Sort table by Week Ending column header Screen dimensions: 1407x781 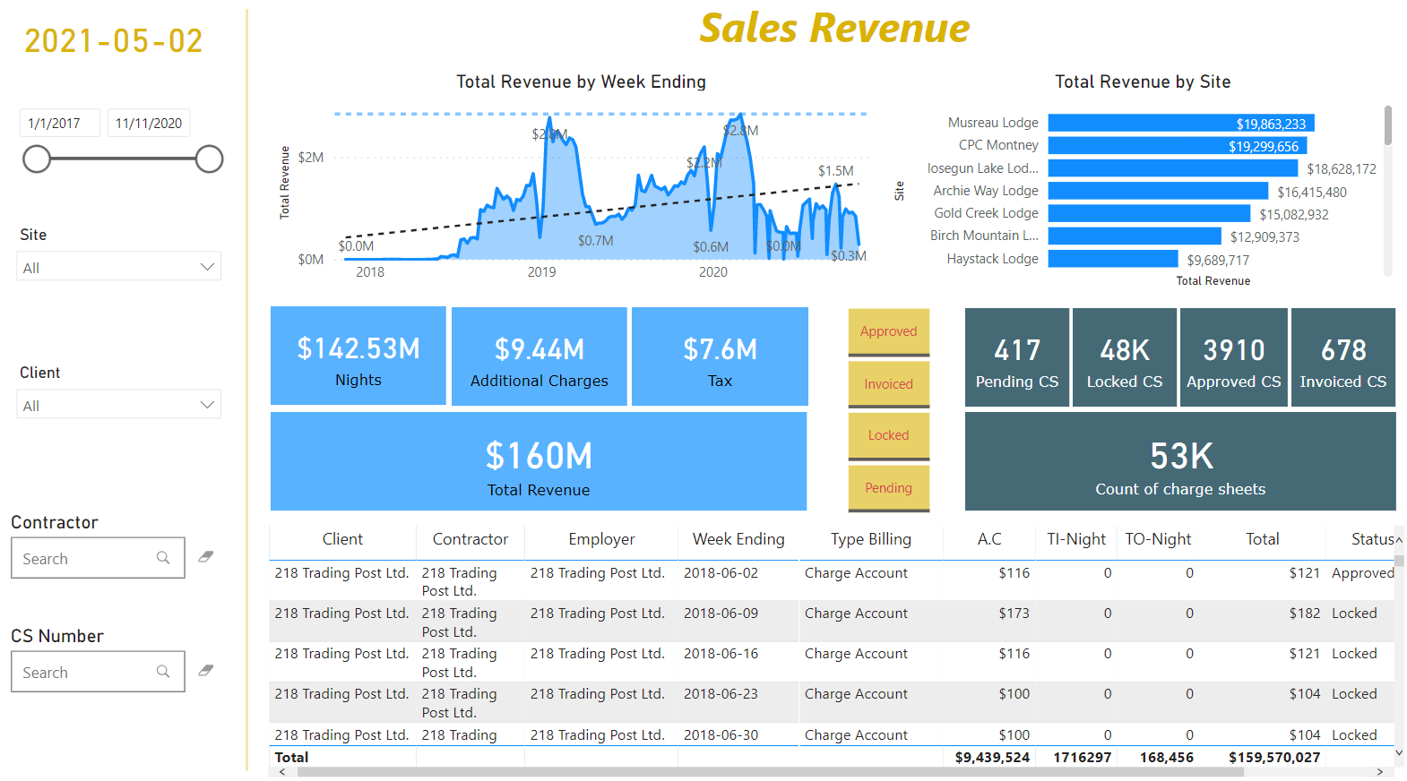point(738,539)
